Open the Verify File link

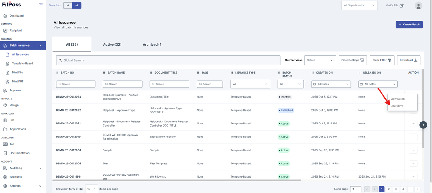point(394,5)
